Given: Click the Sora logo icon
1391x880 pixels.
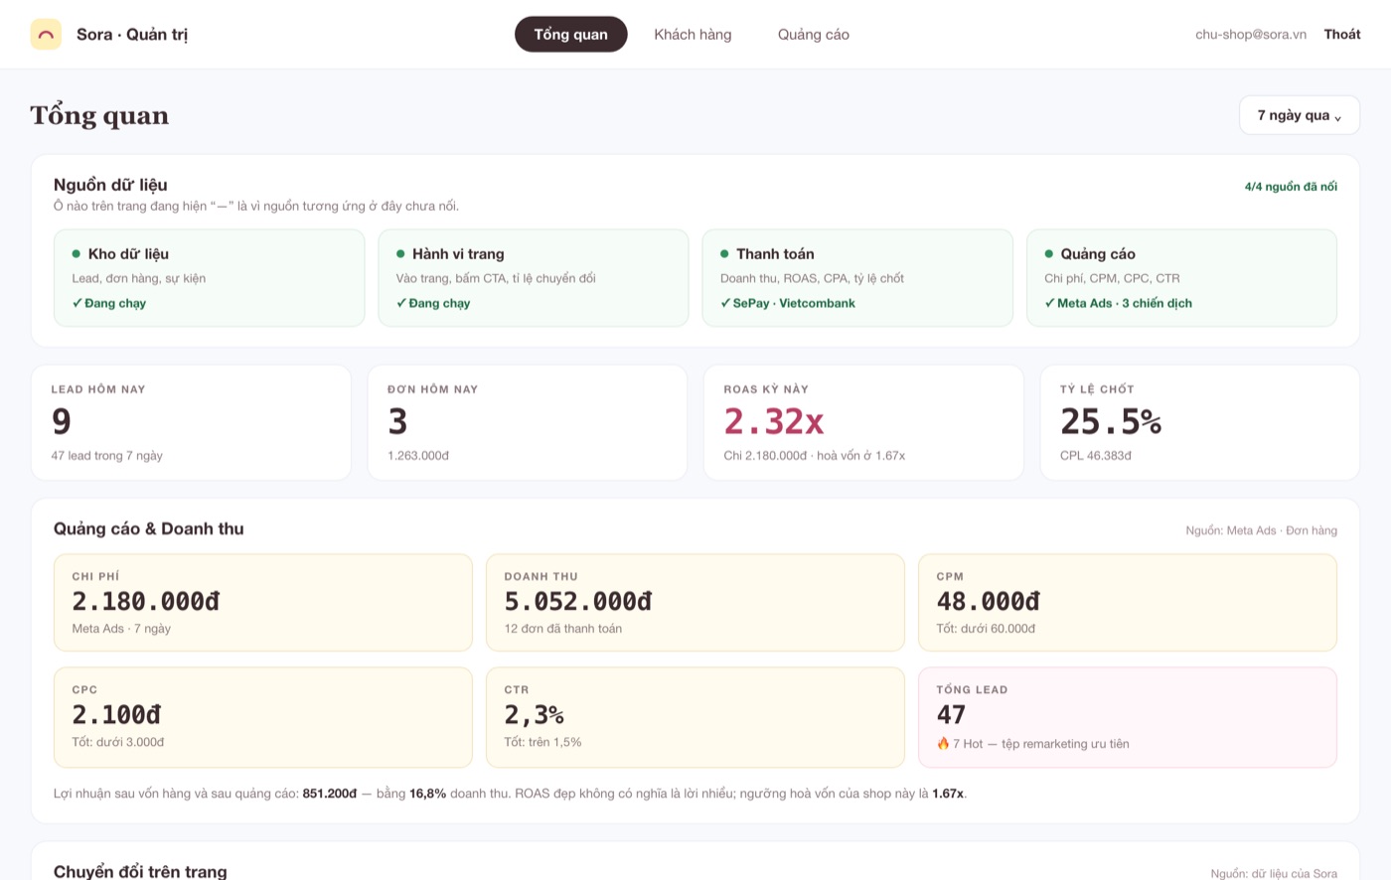Looking at the screenshot, I should pyautogui.click(x=46, y=35).
